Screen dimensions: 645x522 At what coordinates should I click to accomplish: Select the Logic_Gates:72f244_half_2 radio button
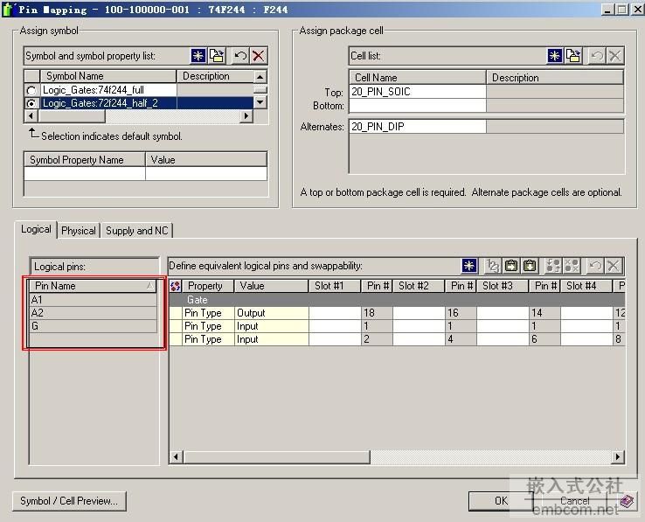point(32,103)
